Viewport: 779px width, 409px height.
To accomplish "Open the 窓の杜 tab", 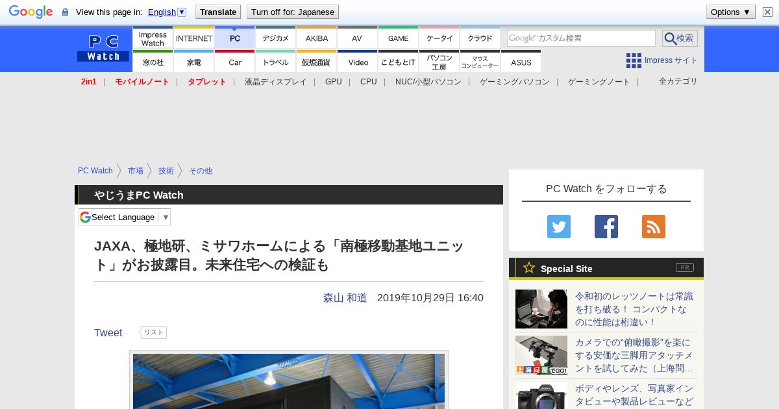I will (153, 62).
